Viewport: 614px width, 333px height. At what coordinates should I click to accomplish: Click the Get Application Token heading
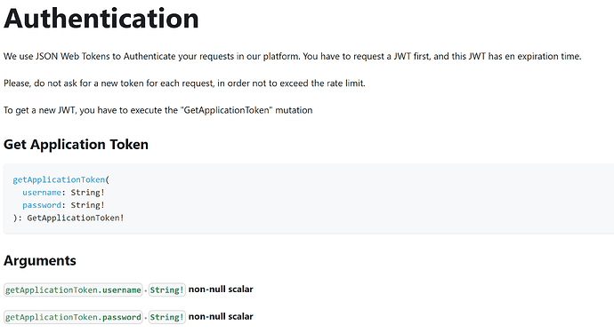click(76, 144)
